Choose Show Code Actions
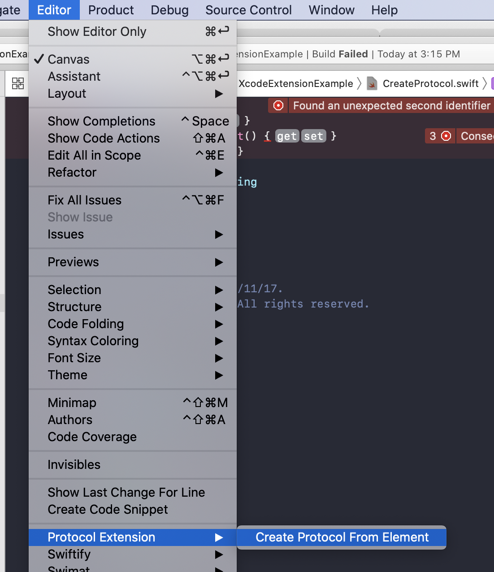The height and width of the screenshot is (572, 494). 133,139
